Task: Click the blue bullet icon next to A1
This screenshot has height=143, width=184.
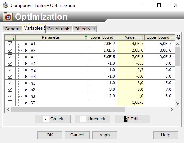Action: click(x=26, y=44)
